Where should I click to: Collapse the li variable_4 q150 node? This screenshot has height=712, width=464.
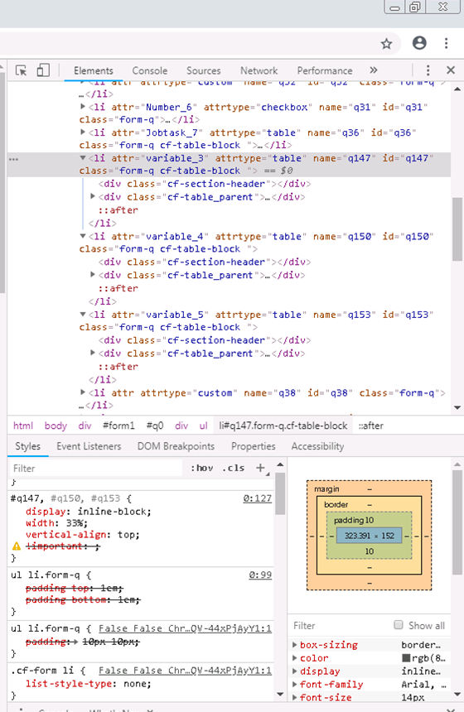click(x=83, y=236)
